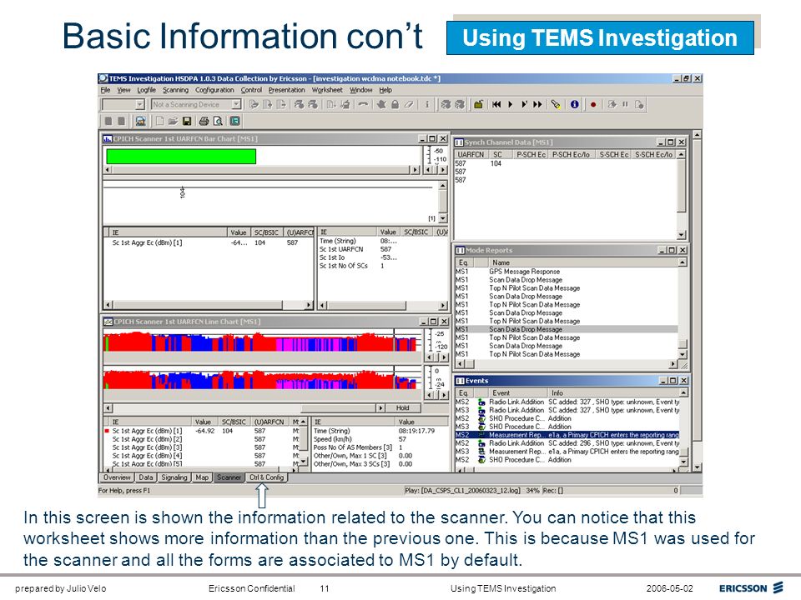Click the red record logfile icon

[x=593, y=105]
